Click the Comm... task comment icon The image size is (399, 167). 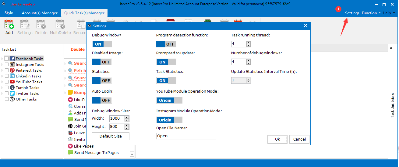tap(70, 106)
